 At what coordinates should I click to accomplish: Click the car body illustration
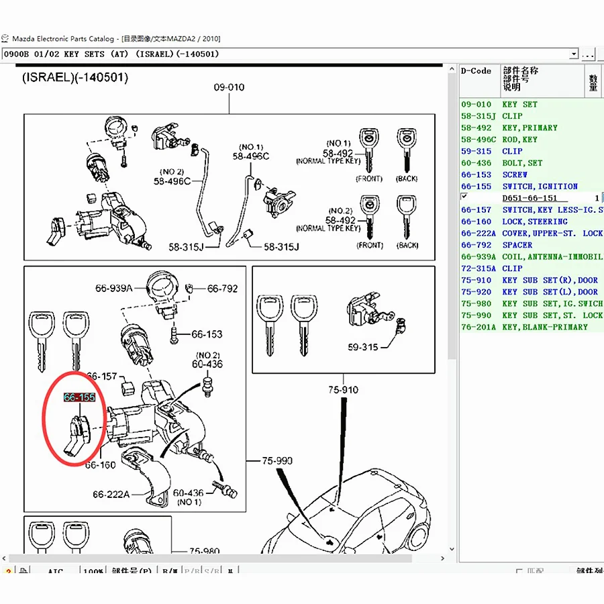[346, 512]
